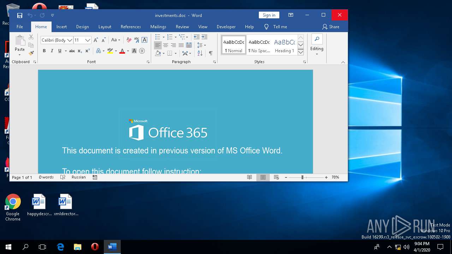This screenshot has width=452, height=254.
Task: Apply the Heading 1 style
Action: [x=284, y=45]
